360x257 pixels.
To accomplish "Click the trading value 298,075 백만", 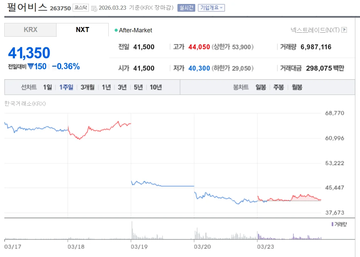I will coord(325,68).
